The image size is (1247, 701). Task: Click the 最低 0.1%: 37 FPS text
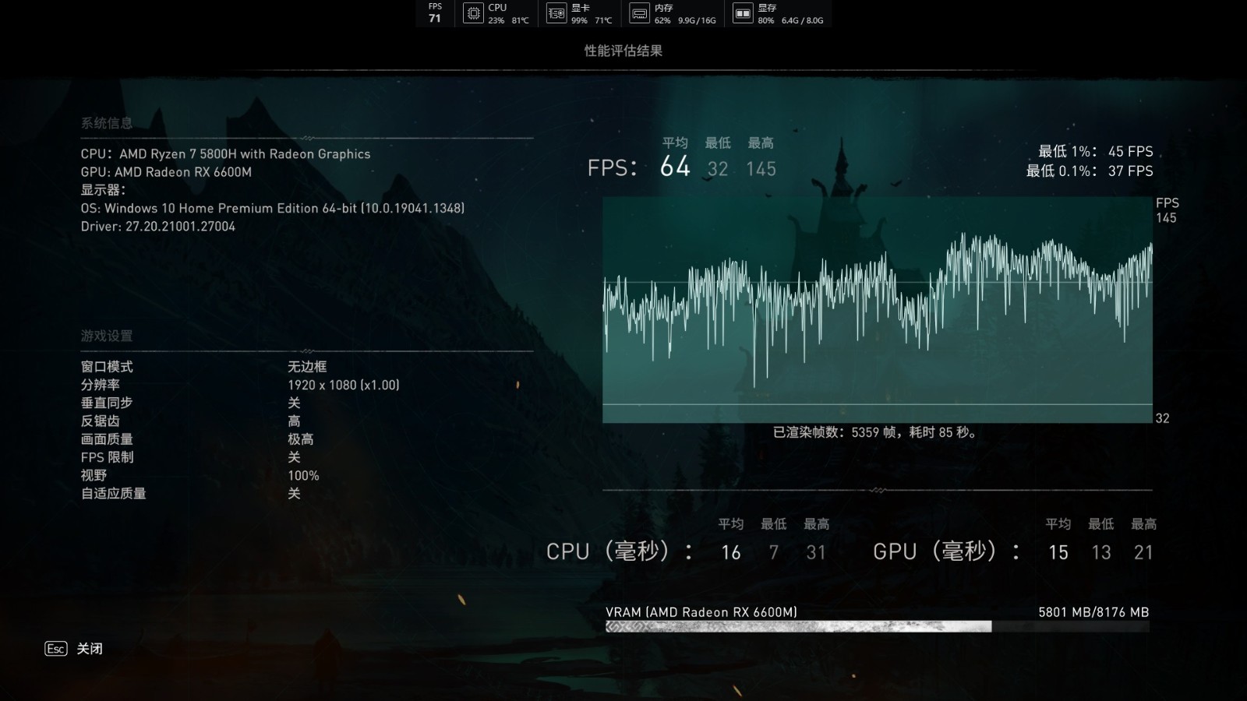coord(1090,171)
